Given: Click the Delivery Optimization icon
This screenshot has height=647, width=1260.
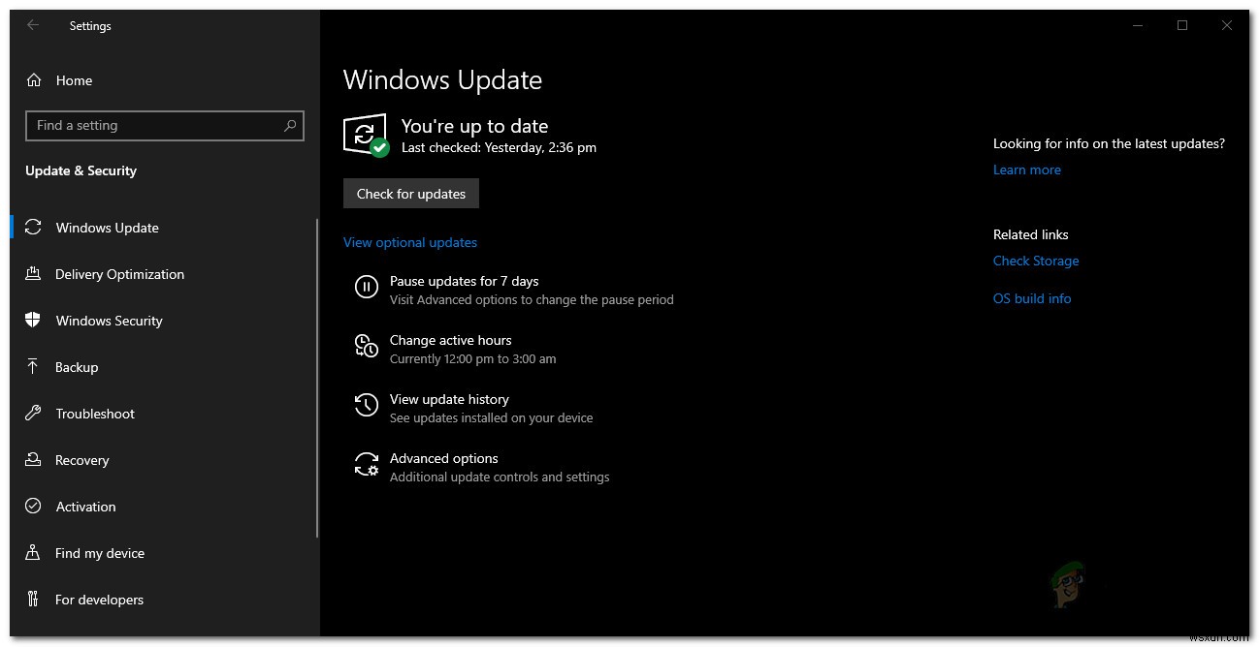Looking at the screenshot, I should (x=33, y=274).
